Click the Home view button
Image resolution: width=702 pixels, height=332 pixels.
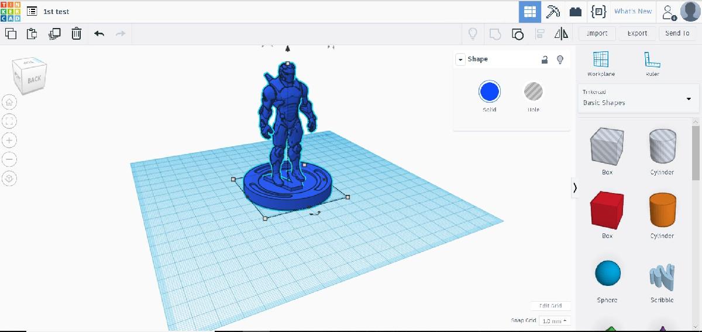pos(9,102)
